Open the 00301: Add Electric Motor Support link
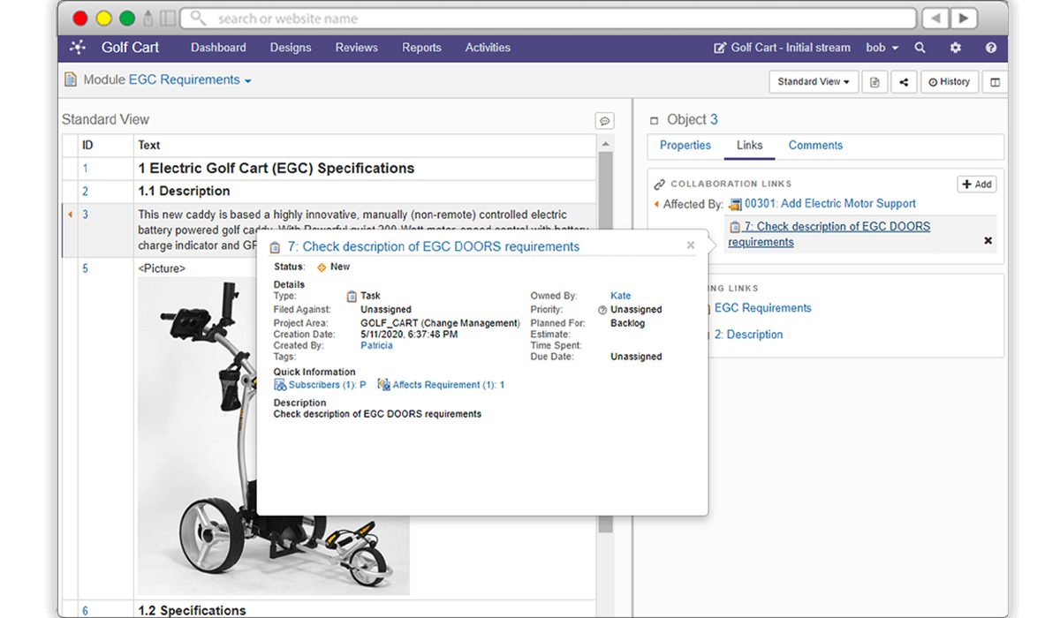 [830, 204]
